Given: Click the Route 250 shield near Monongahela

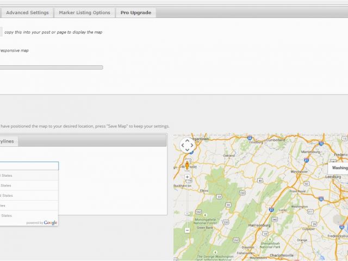Looking at the screenshot, I should point(198,212).
